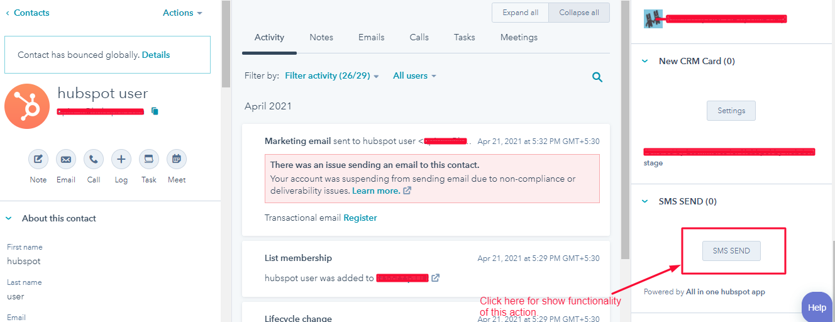Collapse the SMS SEND section
The height and width of the screenshot is (322, 835).
tap(644, 201)
